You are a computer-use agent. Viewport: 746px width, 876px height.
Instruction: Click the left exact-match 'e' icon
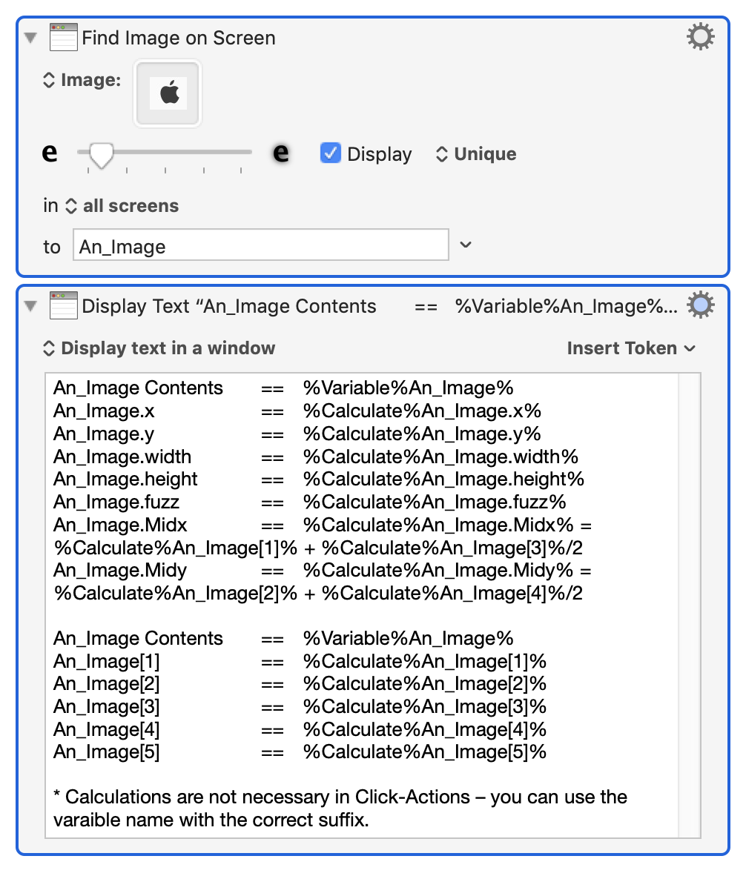click(49, 153)
